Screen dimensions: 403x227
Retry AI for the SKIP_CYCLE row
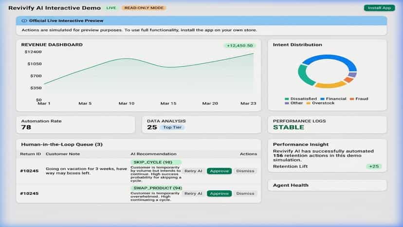click(193, 171)
